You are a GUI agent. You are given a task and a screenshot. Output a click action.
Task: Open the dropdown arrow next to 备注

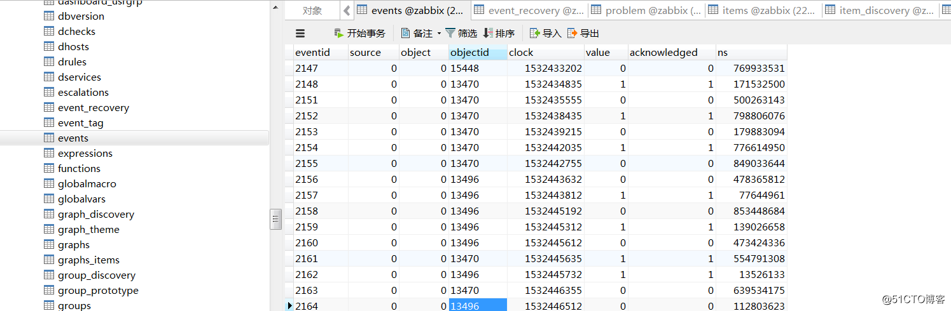click(439, 34)
